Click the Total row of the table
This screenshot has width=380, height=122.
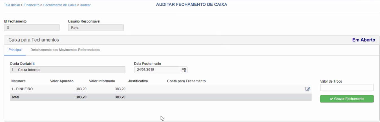pyautogui.click(x=161, y=97)
